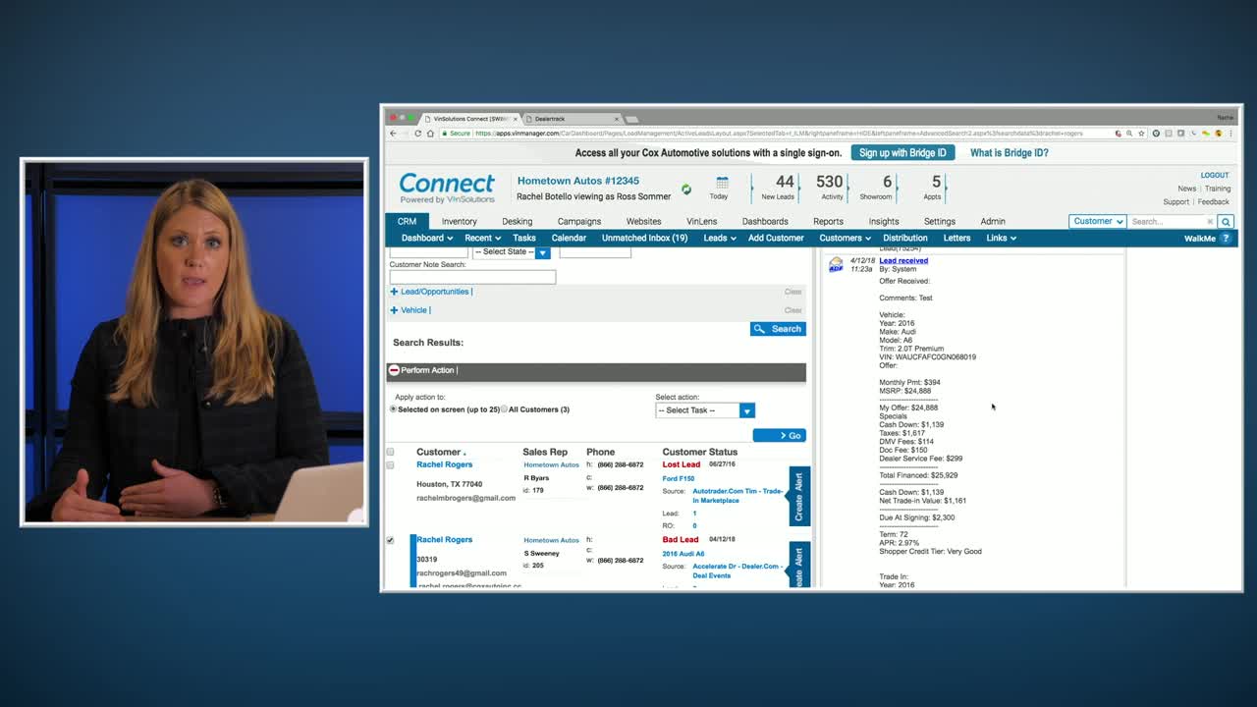The height and width of the screenshot is (707, 1257).
Task: Sort by the Customer column header
Action: point(438,453)
